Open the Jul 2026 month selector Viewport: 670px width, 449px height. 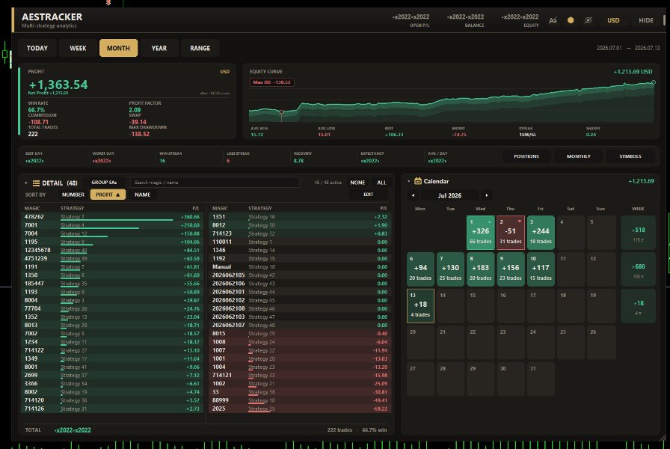(x=449, y=195)
